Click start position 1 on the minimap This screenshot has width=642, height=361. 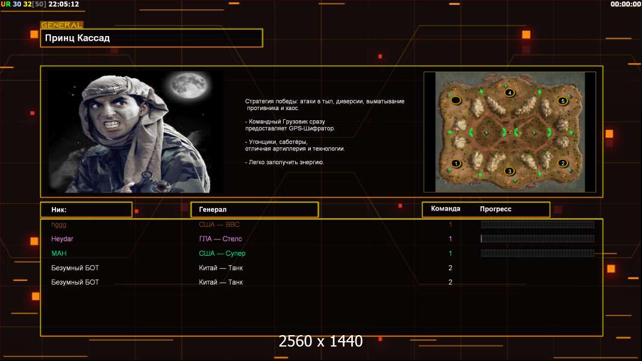456,164
